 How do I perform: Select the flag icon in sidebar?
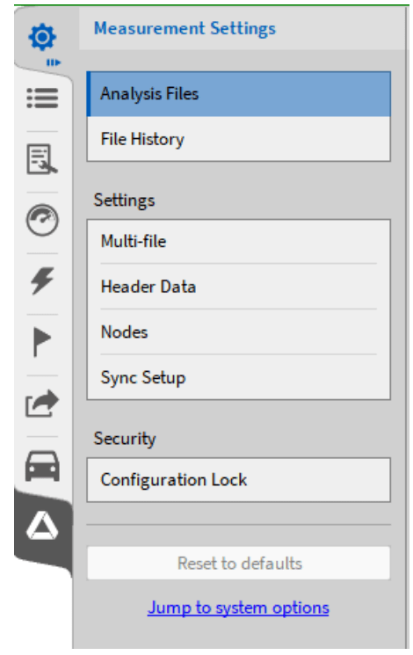42,342
